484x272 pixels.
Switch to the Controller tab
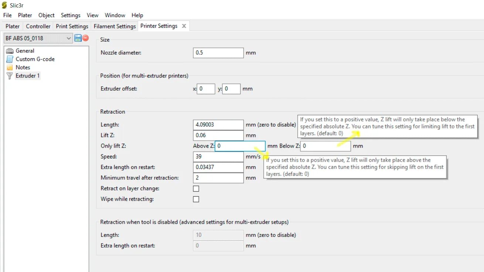pos(38,26)
